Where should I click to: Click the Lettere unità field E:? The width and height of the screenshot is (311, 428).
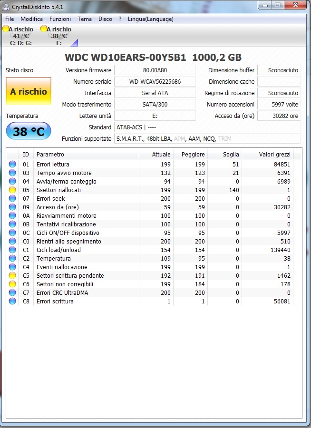click(x=155, y=116)
